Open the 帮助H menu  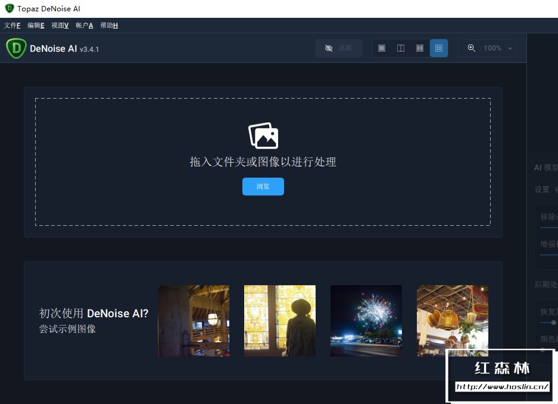click(x=109, y=26)
